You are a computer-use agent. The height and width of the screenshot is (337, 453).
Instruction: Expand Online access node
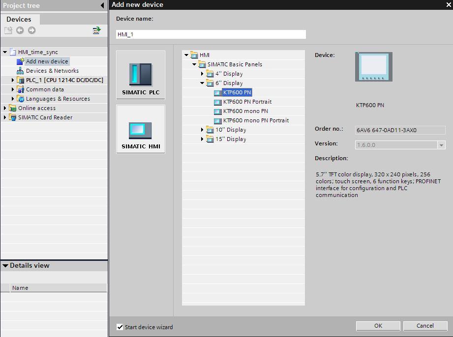click(4, 108)
